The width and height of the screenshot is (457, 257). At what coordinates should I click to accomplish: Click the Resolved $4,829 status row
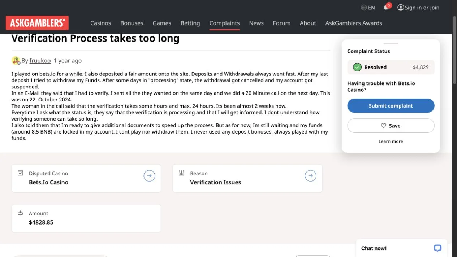tap(391, 67)
